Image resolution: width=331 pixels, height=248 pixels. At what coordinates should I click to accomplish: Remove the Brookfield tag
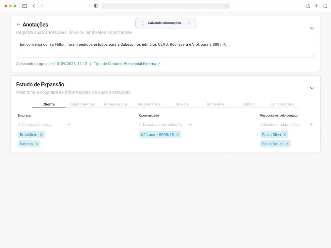41,135
